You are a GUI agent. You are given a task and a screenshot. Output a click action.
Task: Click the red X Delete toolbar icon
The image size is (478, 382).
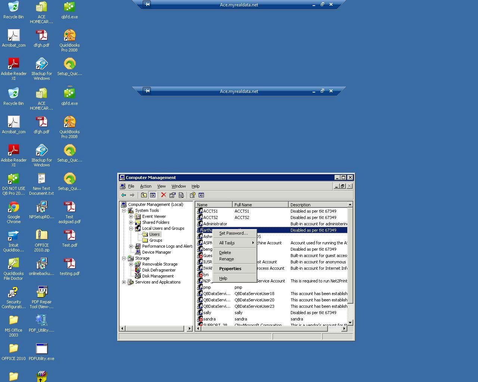pyautogui.click(x=164, y=195)
